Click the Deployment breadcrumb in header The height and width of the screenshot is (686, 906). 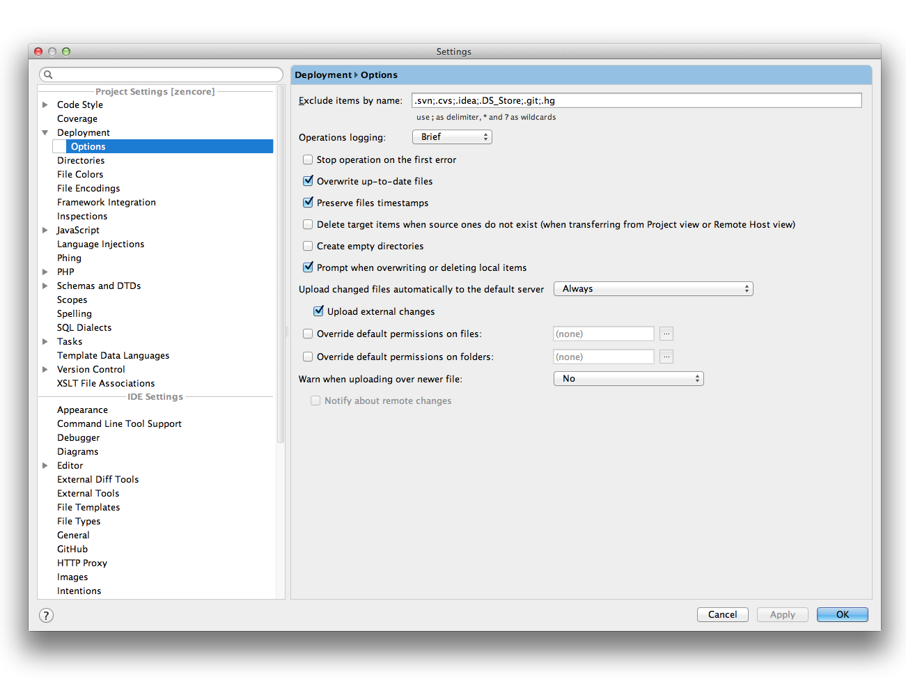[323, 75]
